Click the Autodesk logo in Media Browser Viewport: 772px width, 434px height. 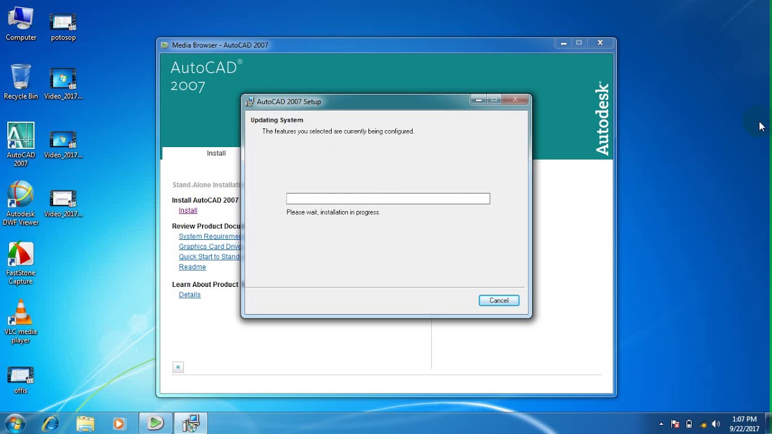click(x=602, y=119)
